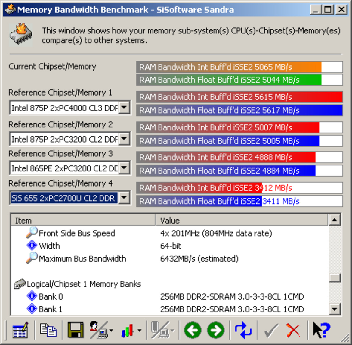The width and height of the screenshot is (352, 345).
Task: Click the scroll up arrow of the list
Action: click(x=335, y=220)
